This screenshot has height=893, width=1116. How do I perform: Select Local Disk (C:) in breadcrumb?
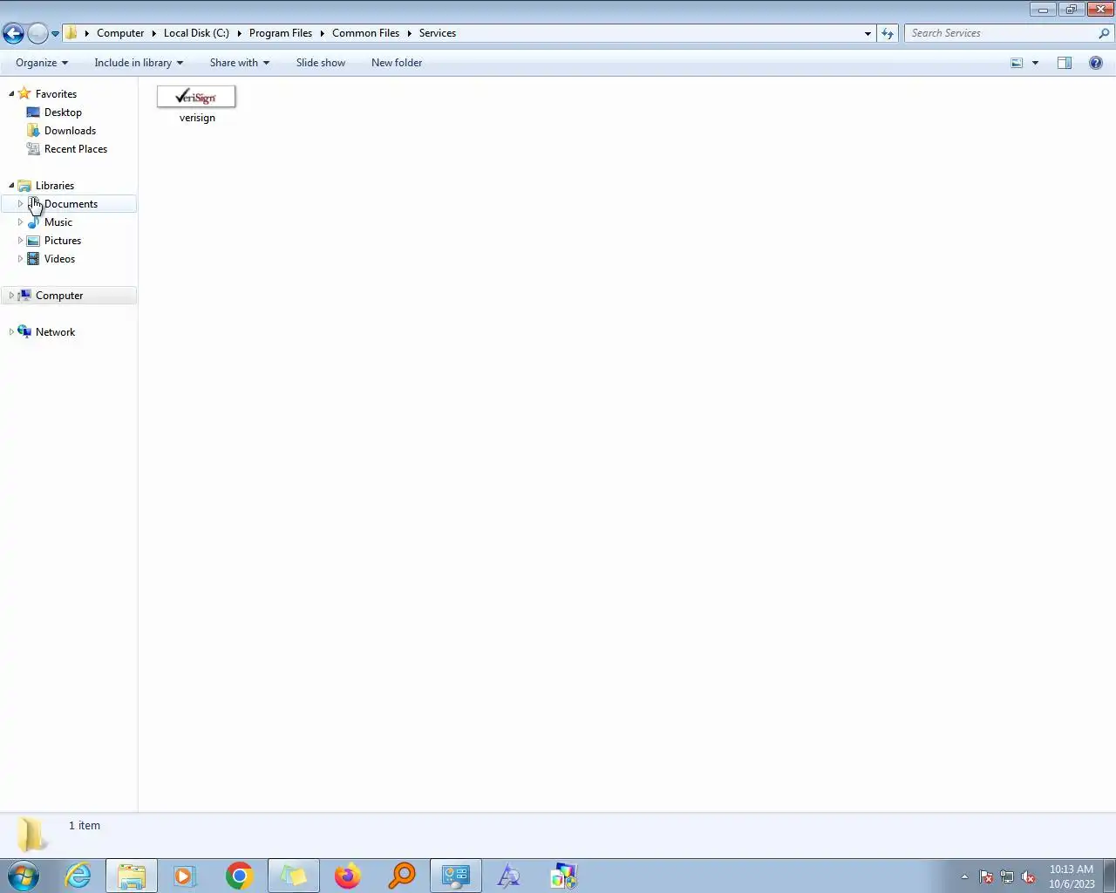[196, 33]
